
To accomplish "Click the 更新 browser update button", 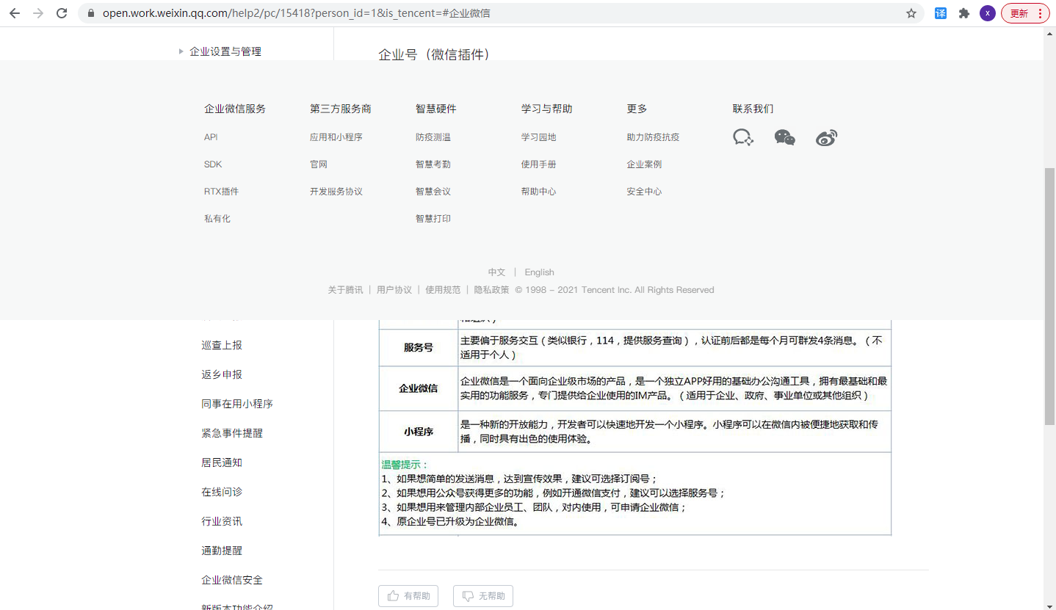I will (1025, 13).
